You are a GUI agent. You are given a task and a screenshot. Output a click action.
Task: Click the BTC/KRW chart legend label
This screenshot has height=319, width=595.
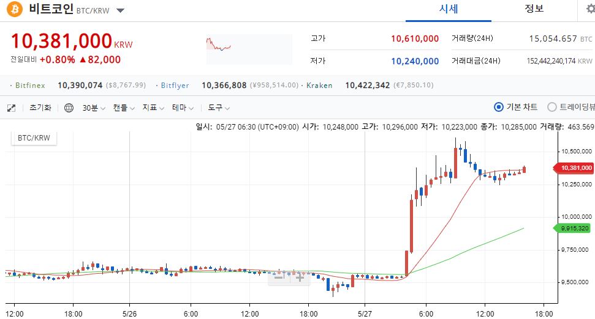point(34,138)
